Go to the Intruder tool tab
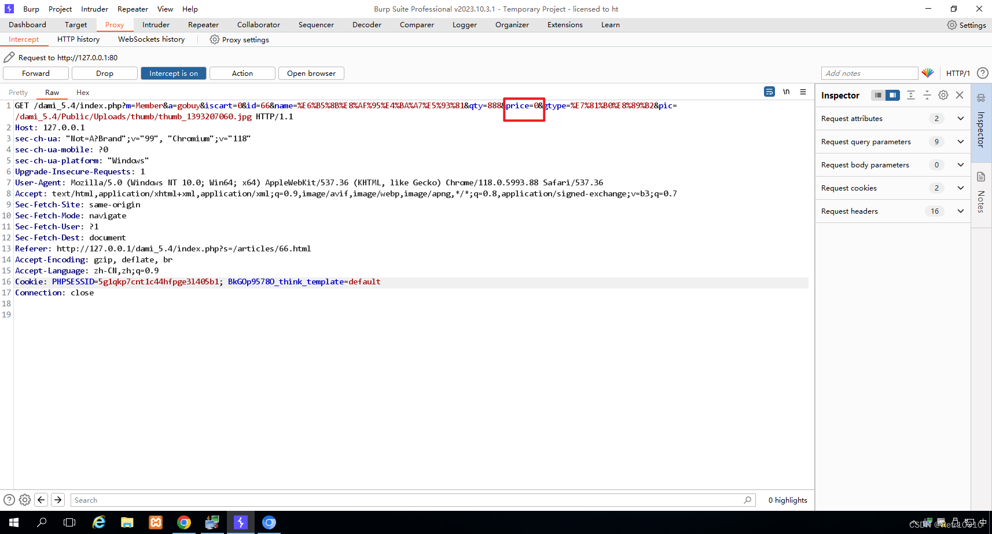The width and height of the screenshot is (992, 534). [x=156, y=25]
